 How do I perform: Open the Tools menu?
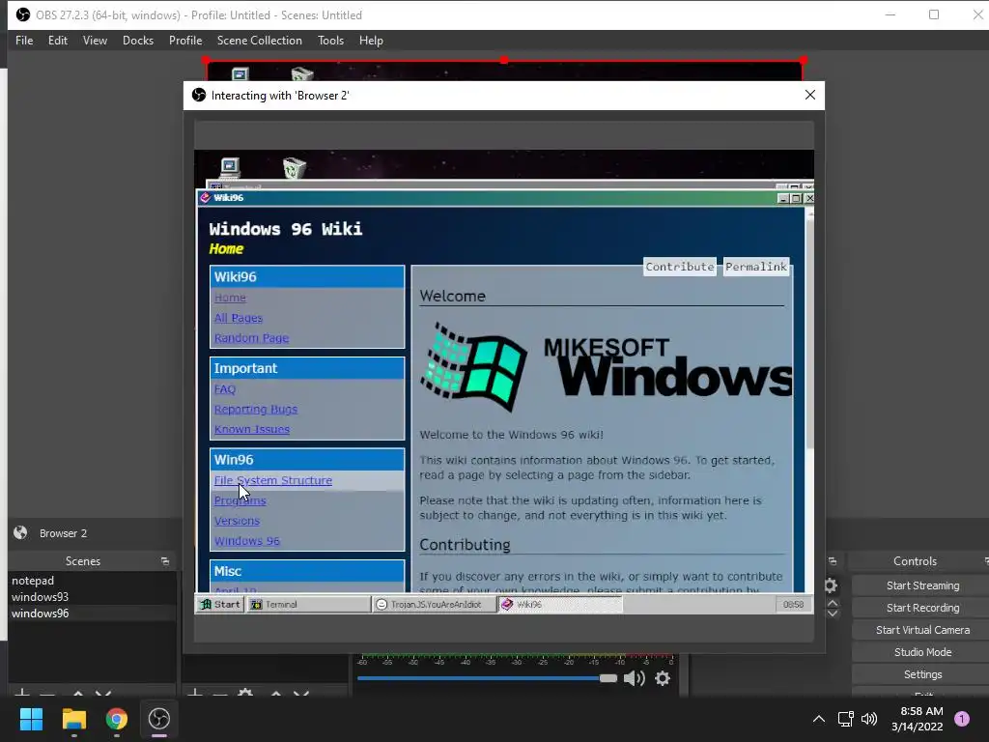click(x=330, y=41)
